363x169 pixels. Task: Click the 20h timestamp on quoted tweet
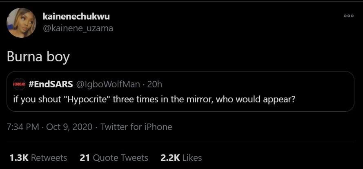(154, 84)
